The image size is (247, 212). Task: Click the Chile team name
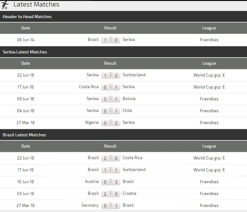coord(127,110)
